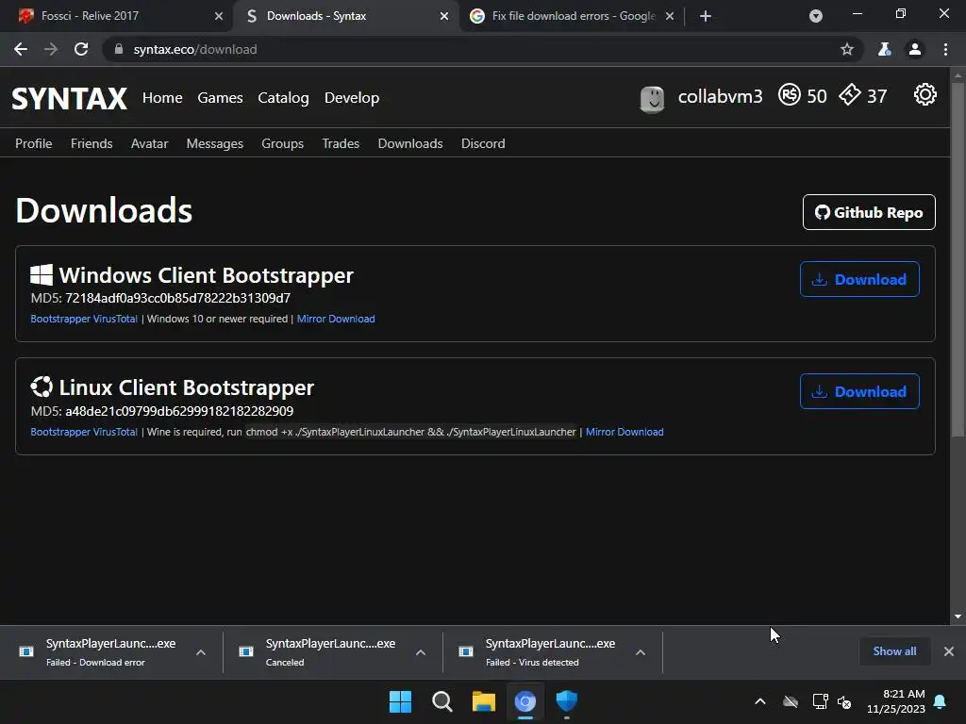Open the Github Repo button
The image size is (966, 724).
click(869, 212)
